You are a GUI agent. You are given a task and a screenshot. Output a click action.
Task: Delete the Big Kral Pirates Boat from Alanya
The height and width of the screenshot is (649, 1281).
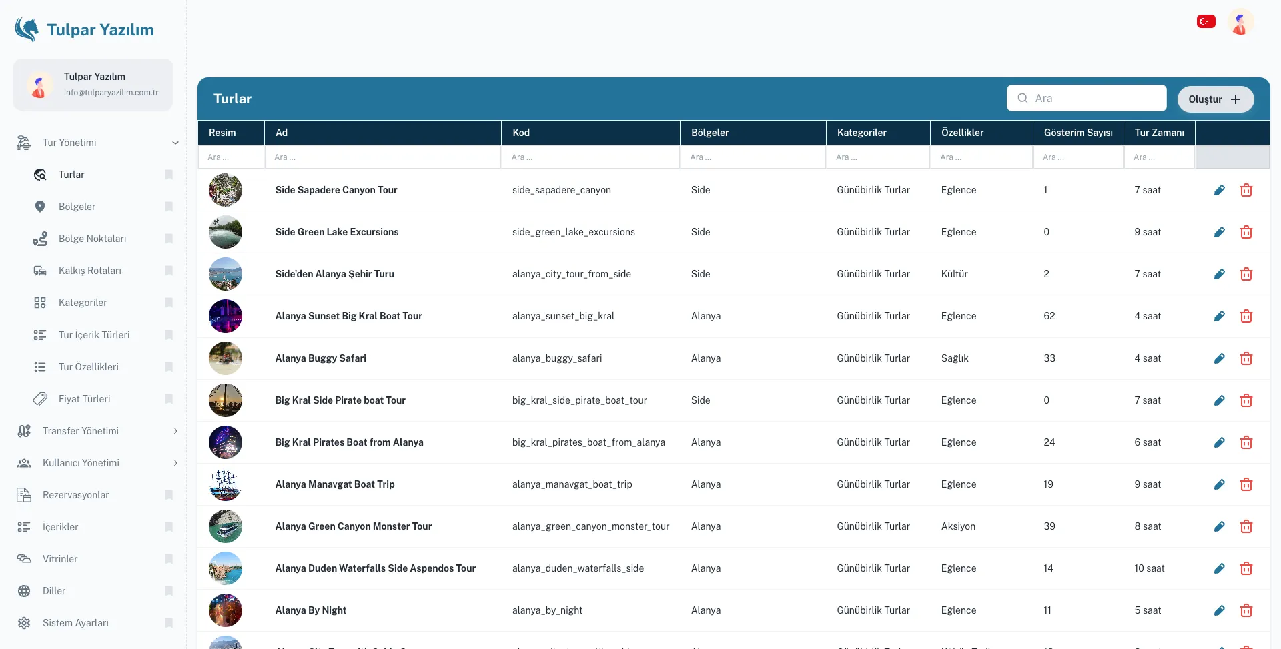1246,442
